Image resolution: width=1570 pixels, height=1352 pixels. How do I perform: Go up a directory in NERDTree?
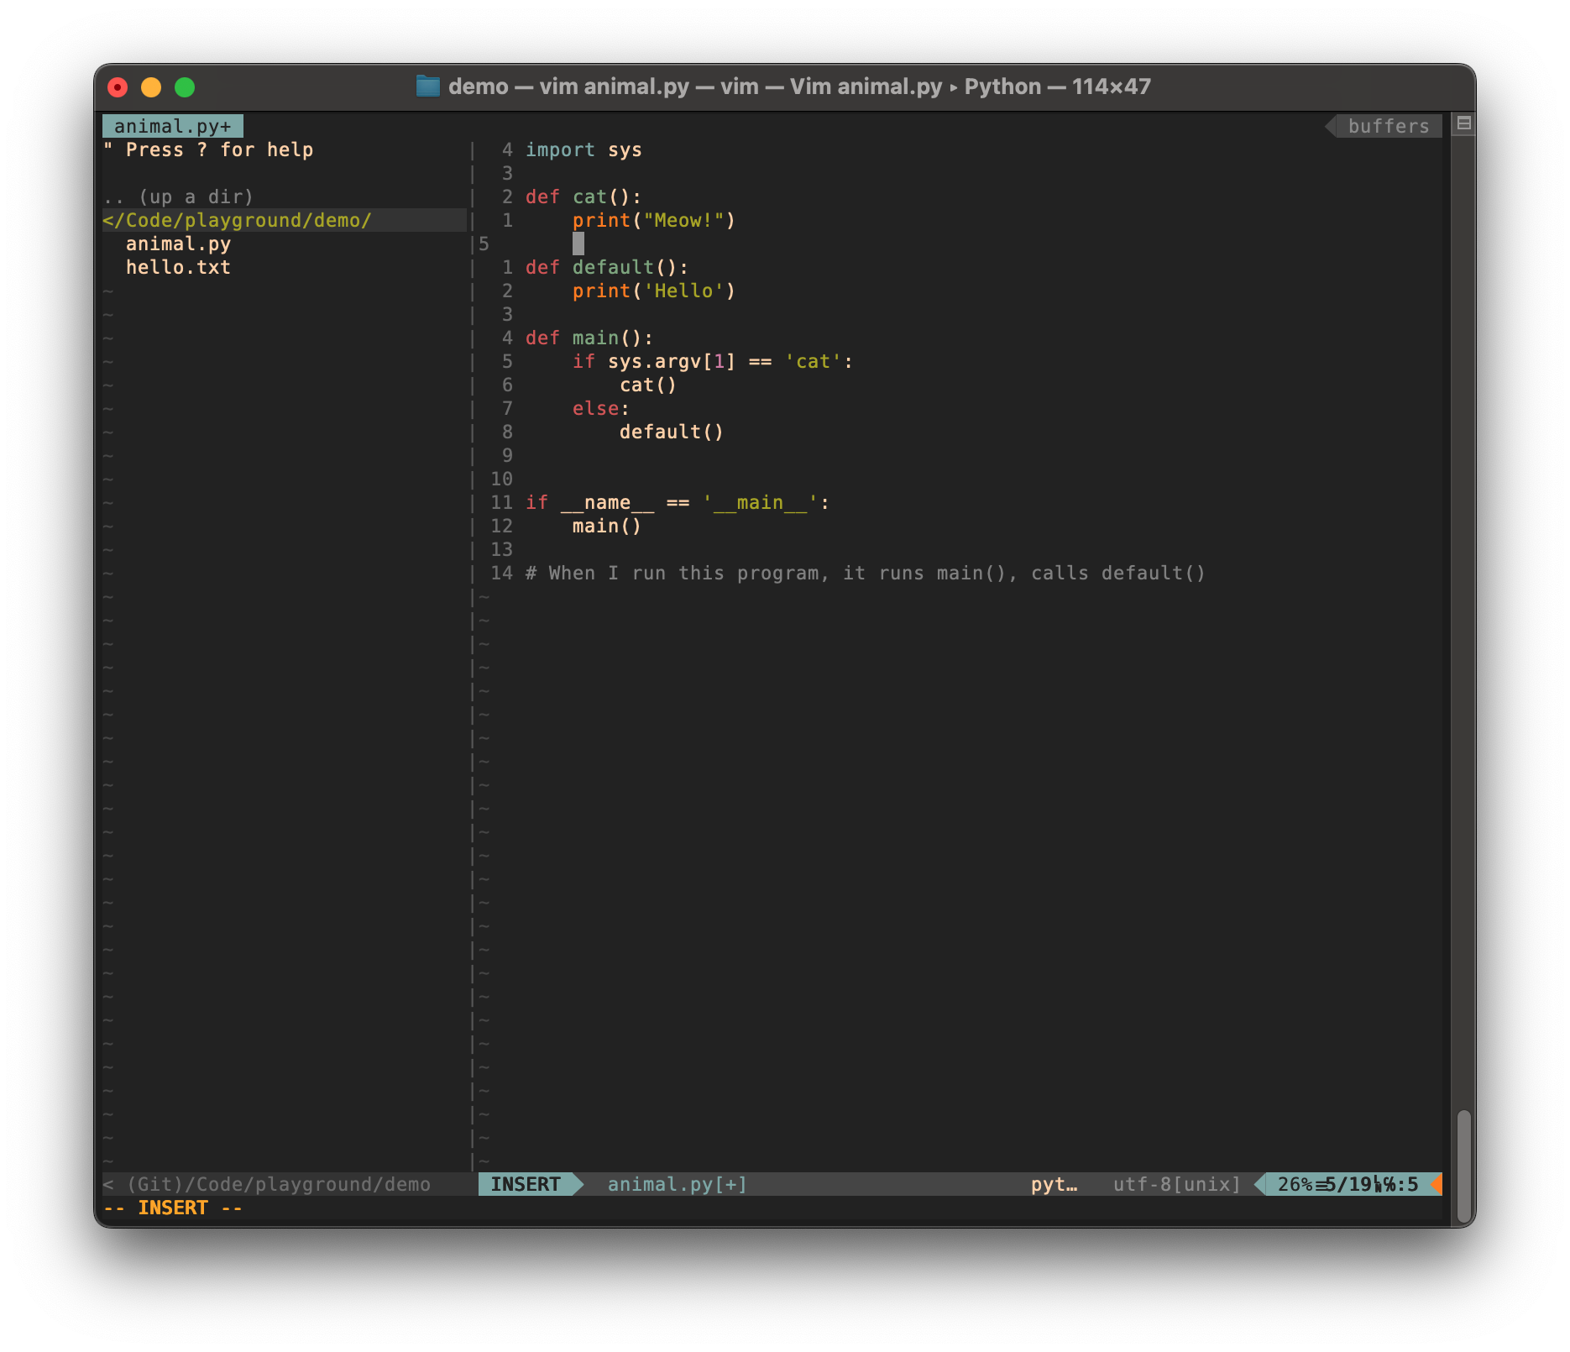(178, 197)
